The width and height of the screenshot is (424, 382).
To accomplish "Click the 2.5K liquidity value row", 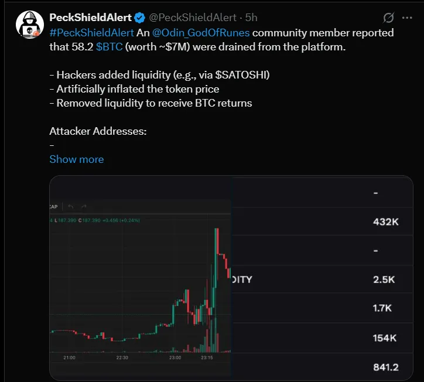I will 384,279.
